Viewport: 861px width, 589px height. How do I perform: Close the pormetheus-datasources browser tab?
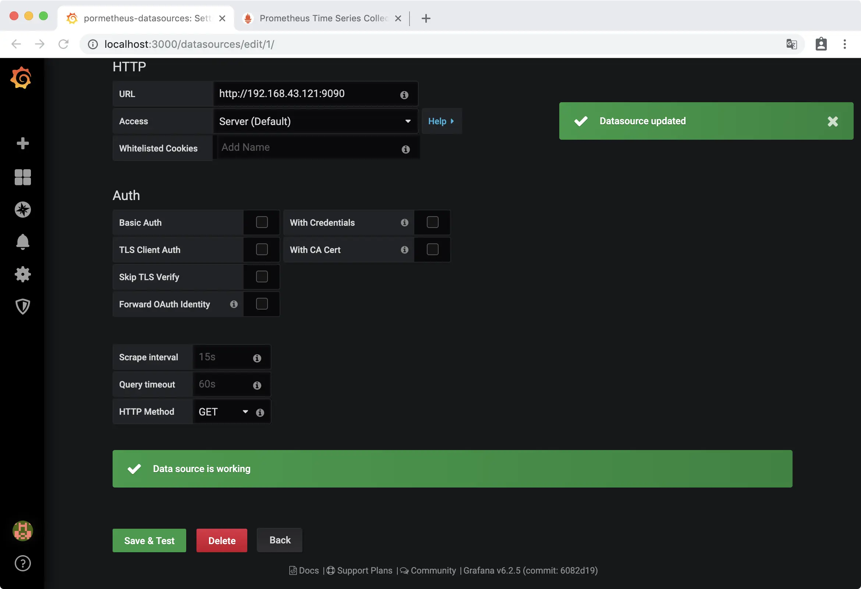pyautogui.click(x=222, y=18)
